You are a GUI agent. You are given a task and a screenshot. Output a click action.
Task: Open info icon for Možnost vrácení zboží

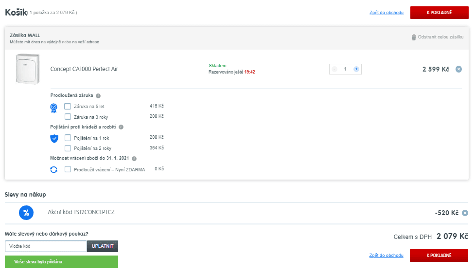click(134, 158)
